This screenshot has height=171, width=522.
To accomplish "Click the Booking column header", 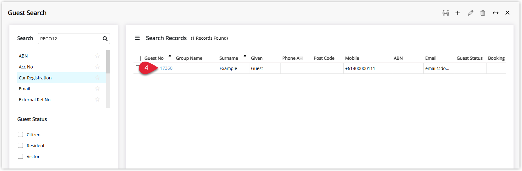I will pos(496,58).
